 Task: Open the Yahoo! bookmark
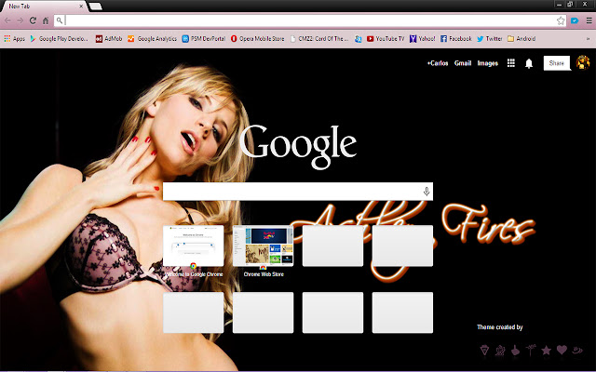tap(422, 38)
